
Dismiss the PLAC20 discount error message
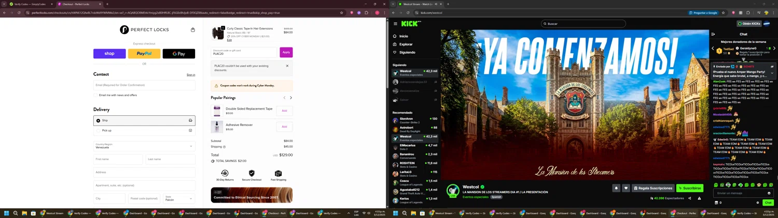coord(287,66)
